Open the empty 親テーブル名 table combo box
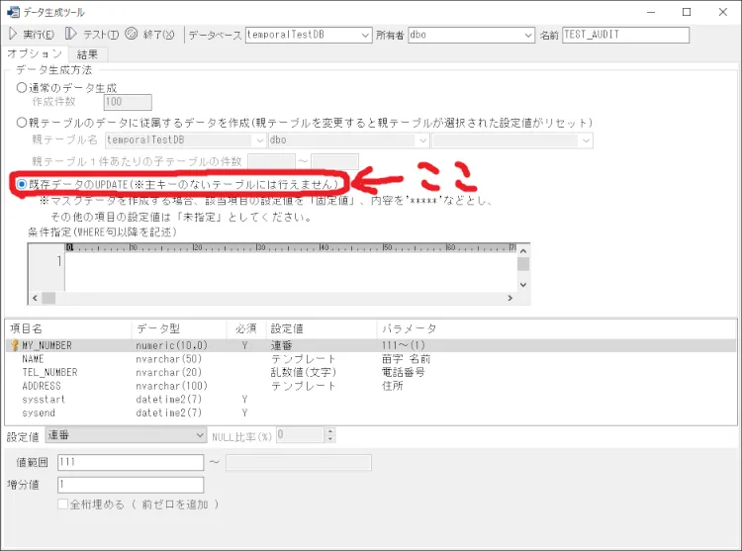Screen dimensions: 742x551 pos(512,140)
